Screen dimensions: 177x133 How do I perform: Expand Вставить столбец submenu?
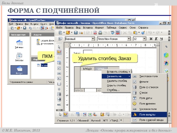click(x=117, y=72)
